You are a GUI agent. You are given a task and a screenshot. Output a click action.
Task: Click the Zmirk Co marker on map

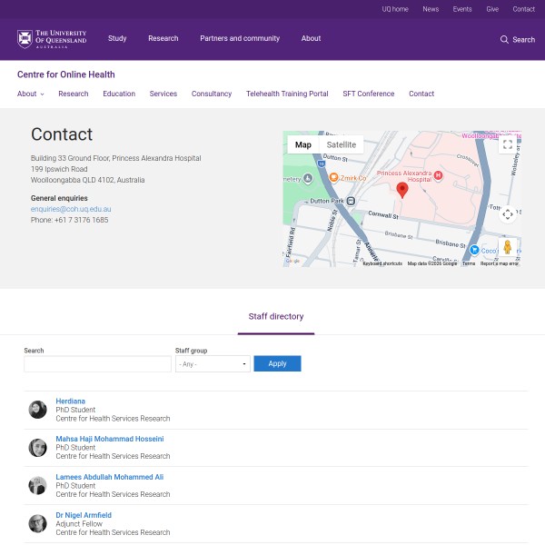[334, 177]
